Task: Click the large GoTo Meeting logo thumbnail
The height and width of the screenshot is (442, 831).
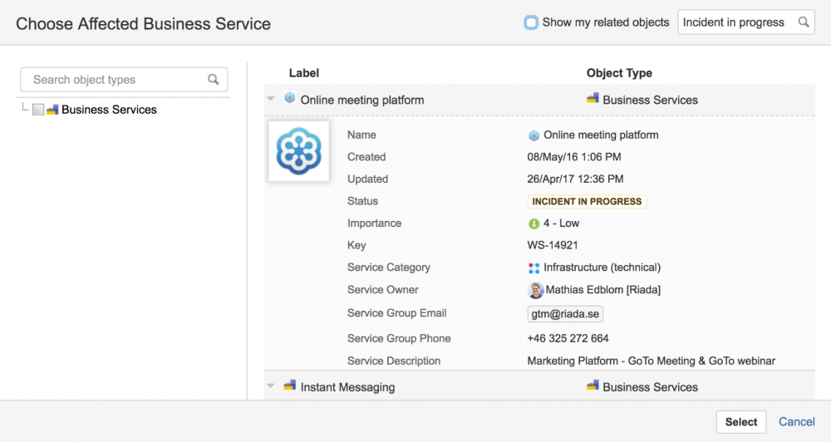Action: [299, 150]
